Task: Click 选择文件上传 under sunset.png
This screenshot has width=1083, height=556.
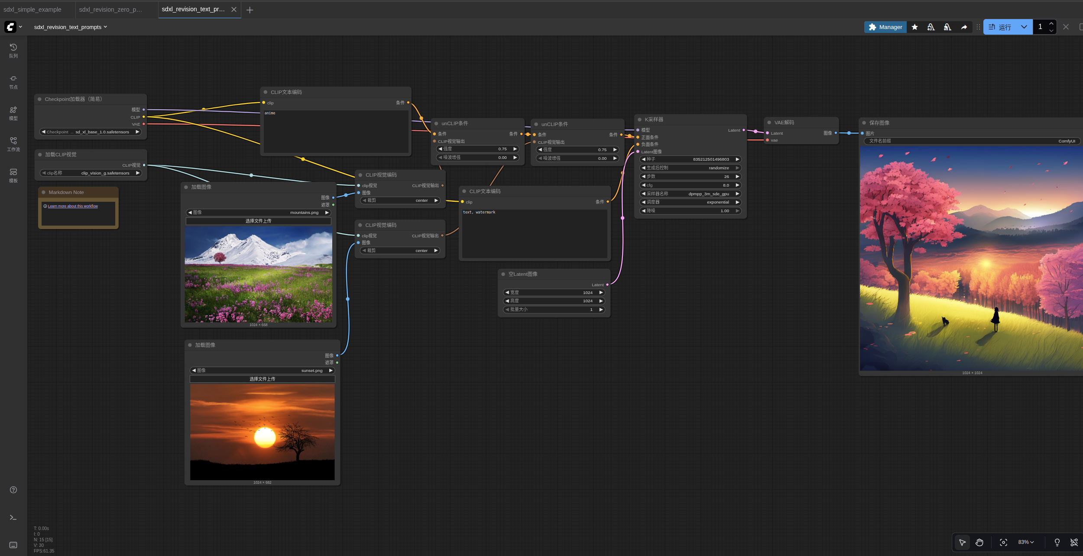Action: [x=263, y=379]
